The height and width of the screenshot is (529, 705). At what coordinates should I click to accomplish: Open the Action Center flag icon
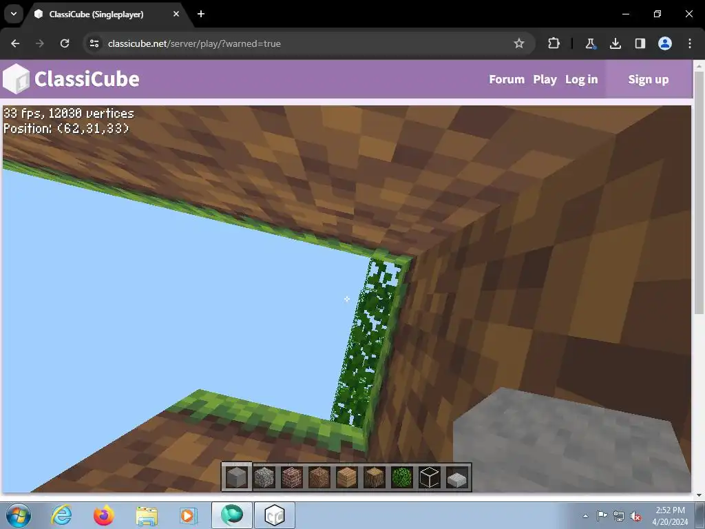click(602, 516)
